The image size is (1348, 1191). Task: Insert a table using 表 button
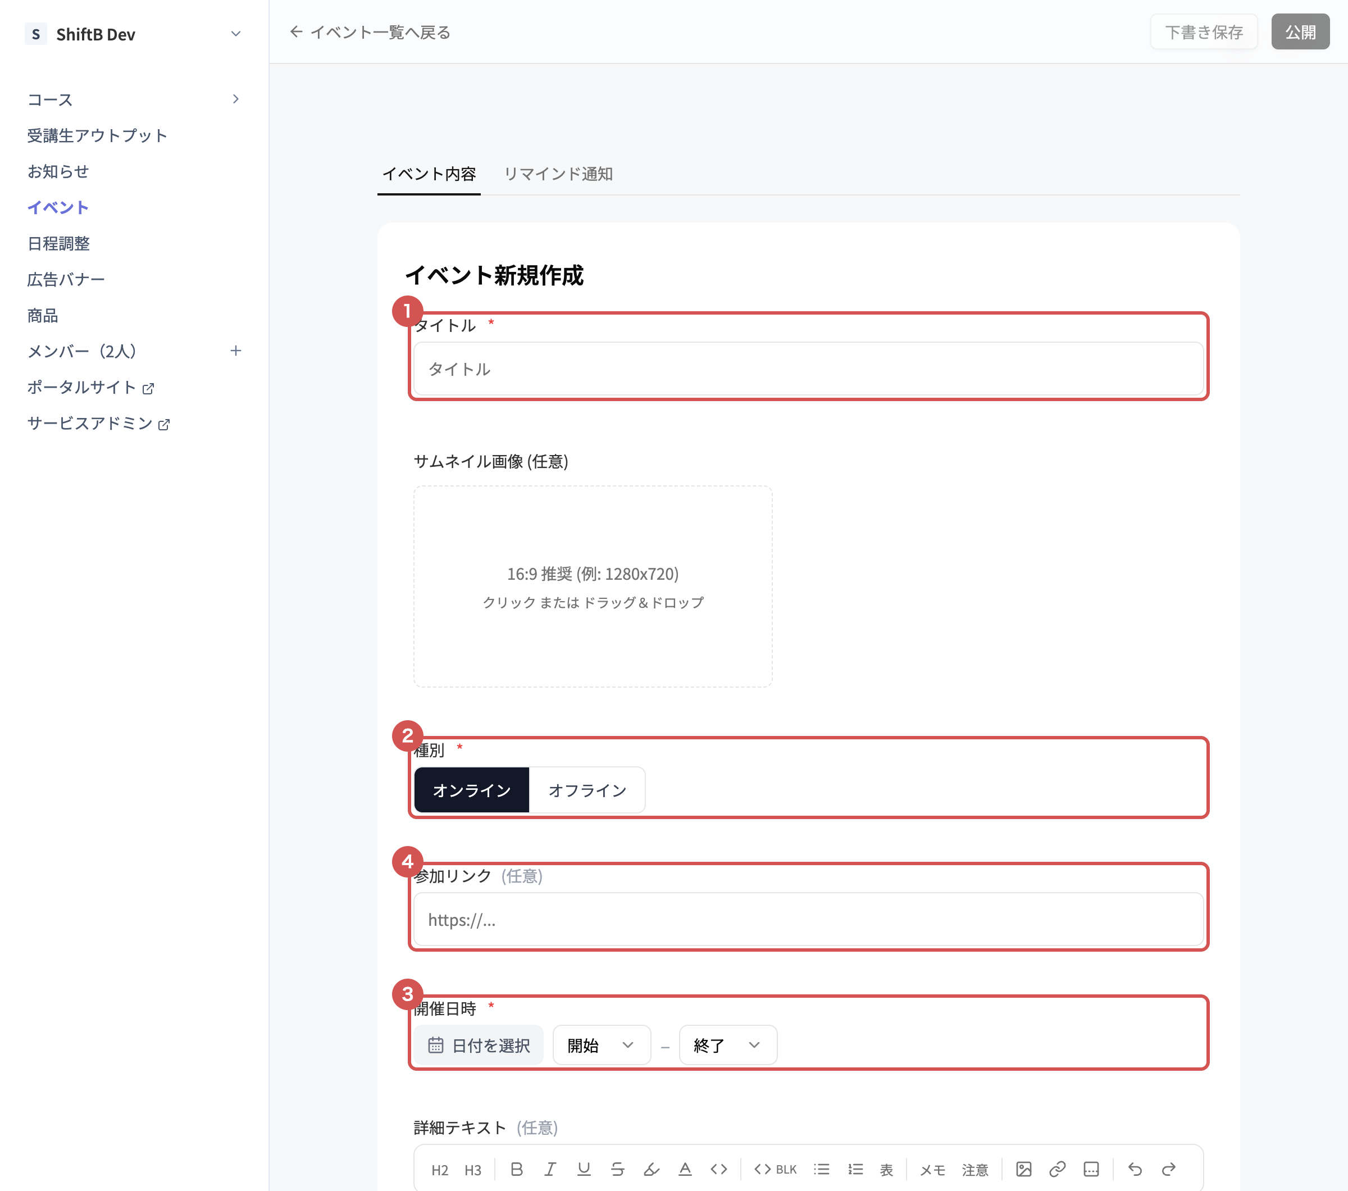click(886, 1170)
